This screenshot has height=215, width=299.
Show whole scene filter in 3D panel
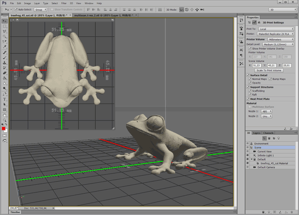coord(264,138)
